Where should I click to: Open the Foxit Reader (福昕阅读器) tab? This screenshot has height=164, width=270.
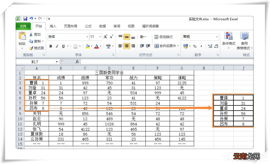[150, 26]
